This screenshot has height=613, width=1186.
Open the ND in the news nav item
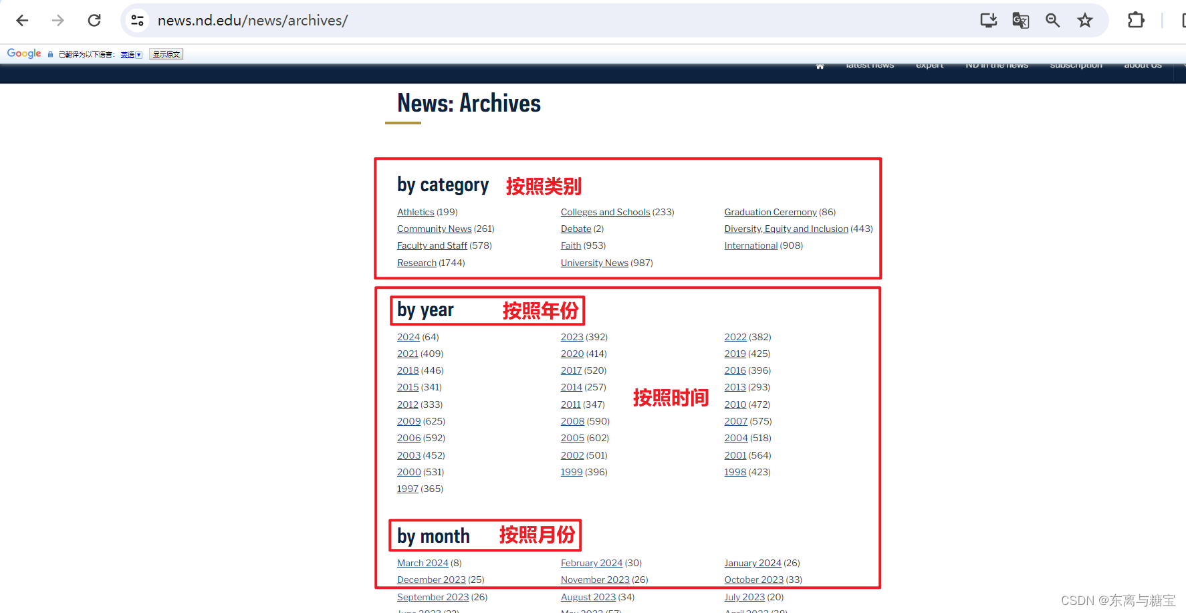tap(997, 66)
